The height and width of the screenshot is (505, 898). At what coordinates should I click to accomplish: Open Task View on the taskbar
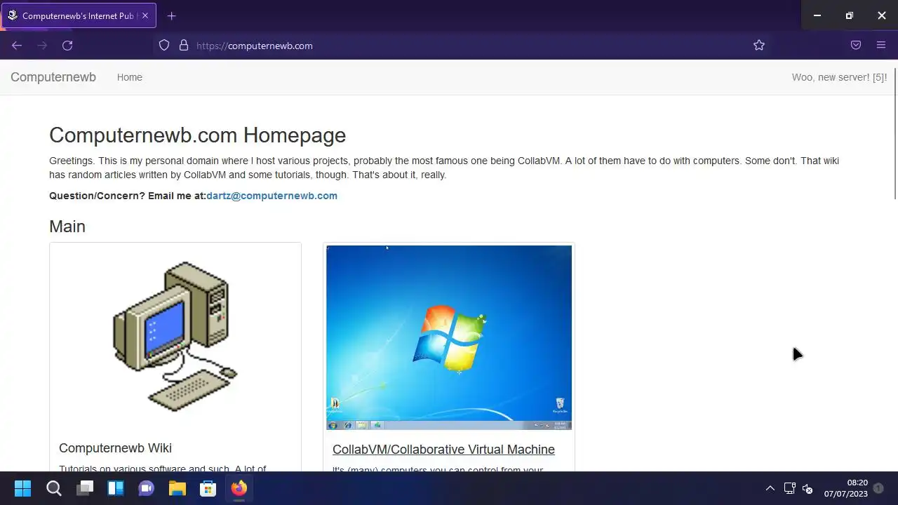pyautogui.click(x=85, y=488)
